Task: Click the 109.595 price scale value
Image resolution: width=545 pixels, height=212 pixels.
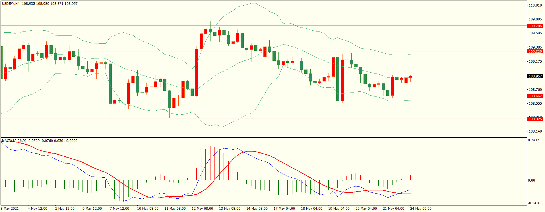Action: (x=535, y=33)
